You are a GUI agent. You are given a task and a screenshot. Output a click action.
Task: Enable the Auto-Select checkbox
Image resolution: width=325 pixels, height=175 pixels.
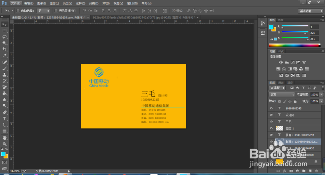click(18, 11)
